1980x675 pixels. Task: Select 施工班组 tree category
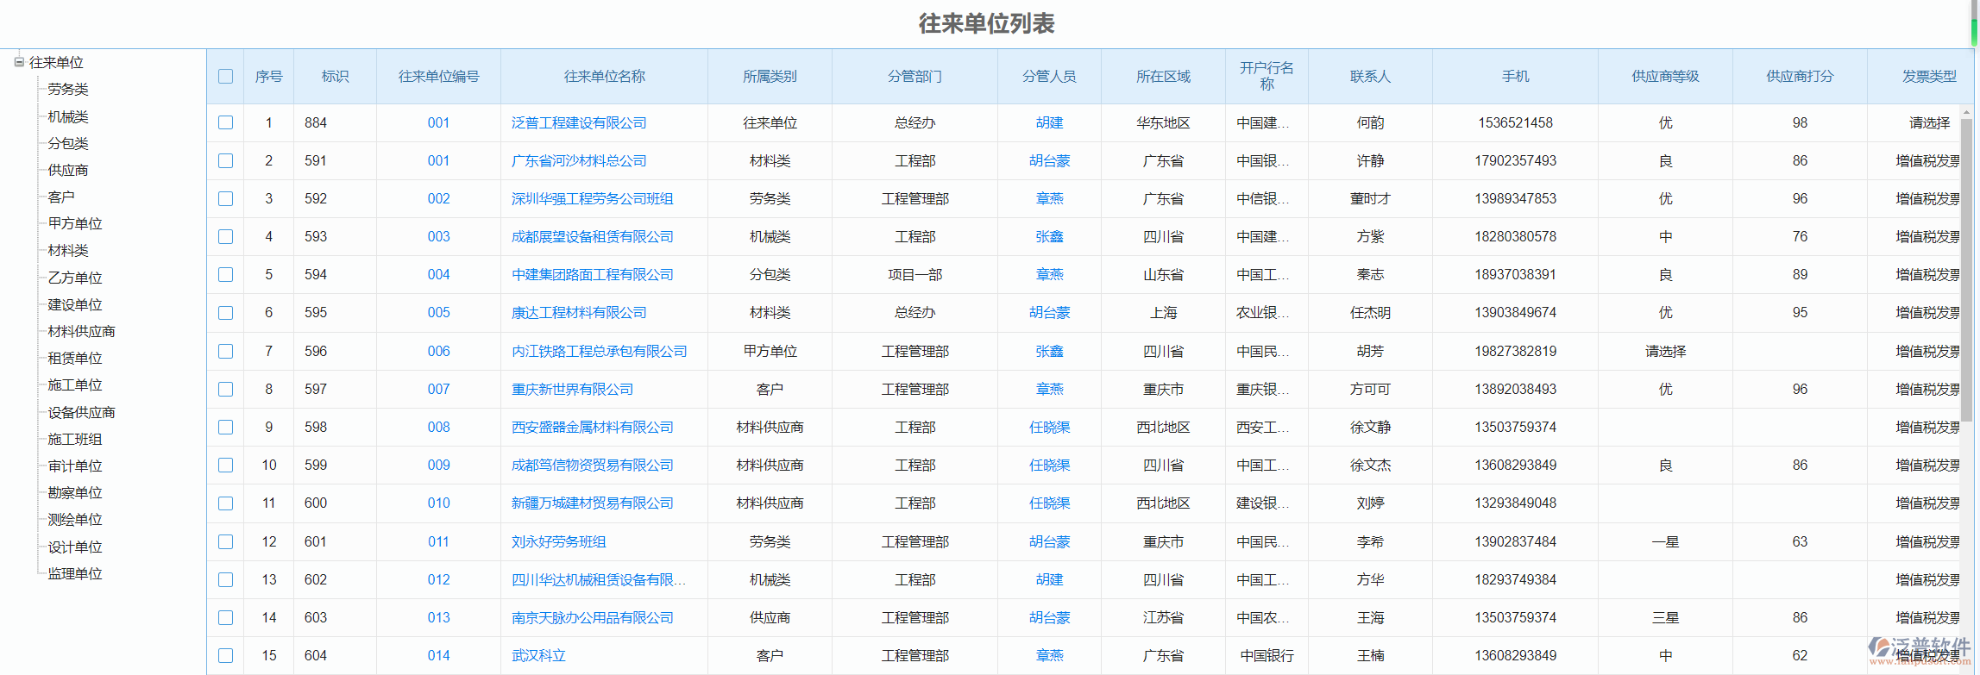point(75,440)
